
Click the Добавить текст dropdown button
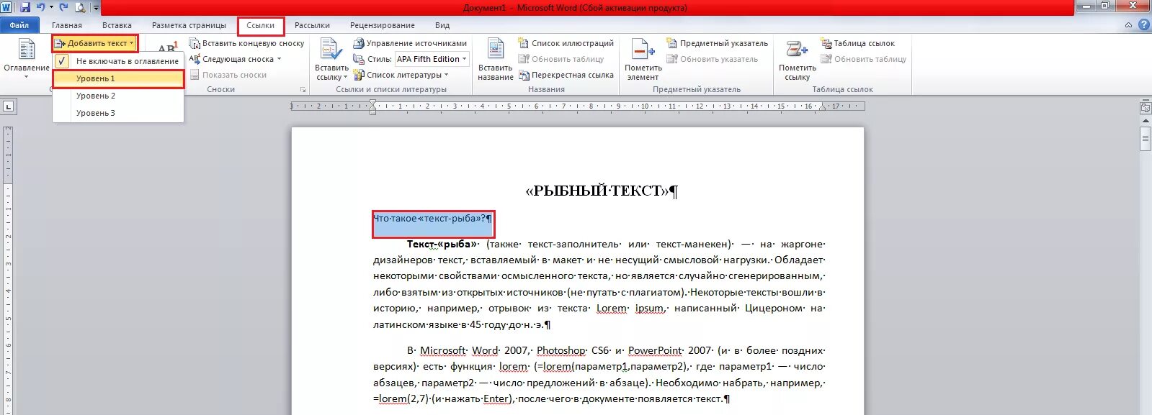pos(94,43)
